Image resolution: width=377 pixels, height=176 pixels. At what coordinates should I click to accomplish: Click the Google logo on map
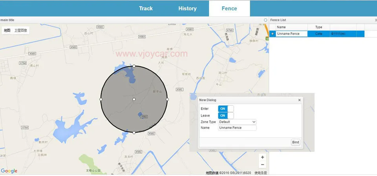[9, 171]
